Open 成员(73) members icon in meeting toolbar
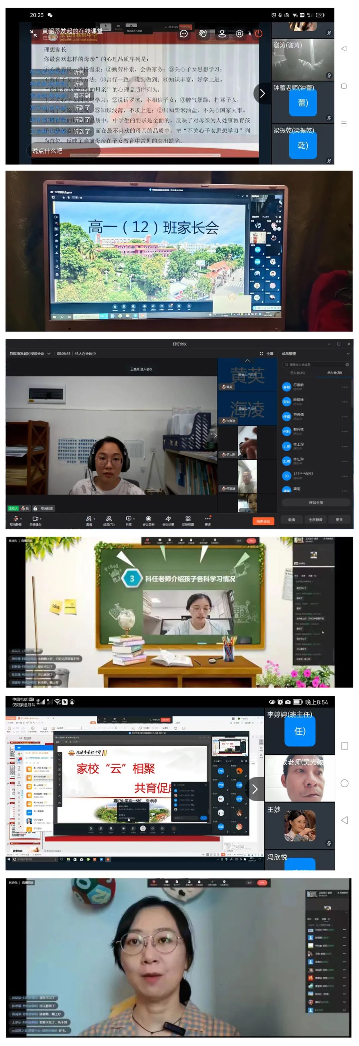The width and height of the screenshot is (359, 1046). [x=109, y=521]
